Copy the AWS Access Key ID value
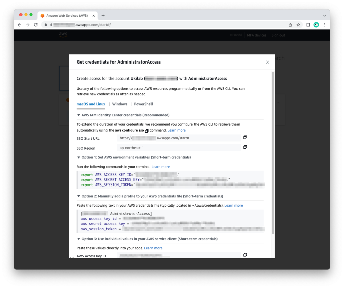The image size is (344, 288). pyautogui.click(x=245, y=255)
